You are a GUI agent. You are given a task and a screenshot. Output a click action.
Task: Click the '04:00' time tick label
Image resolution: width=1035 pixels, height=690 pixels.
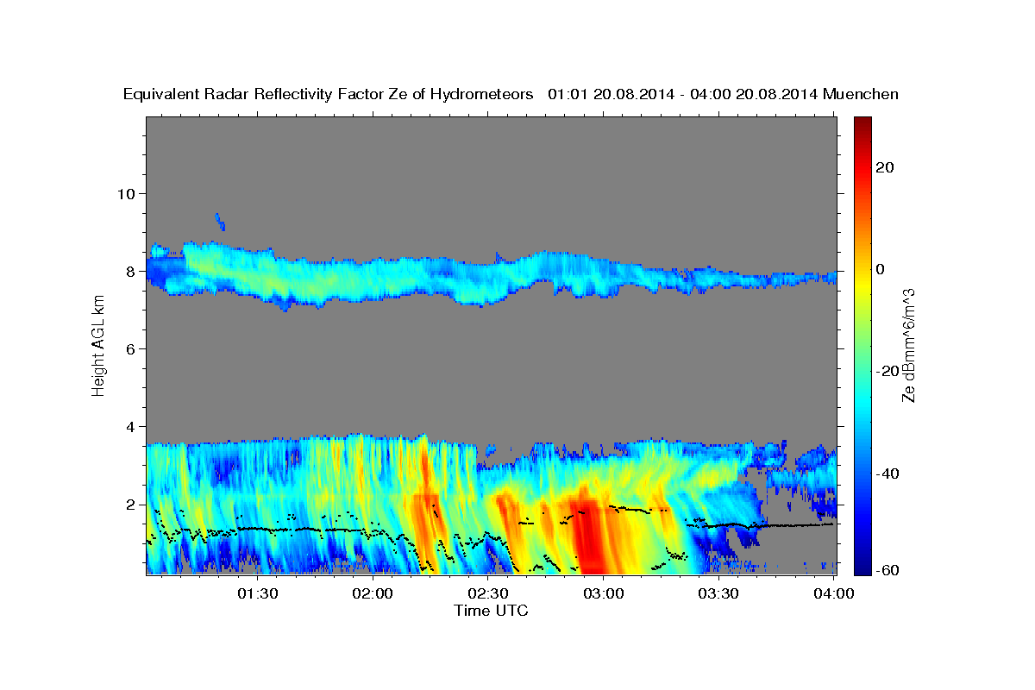click(834, 593)
